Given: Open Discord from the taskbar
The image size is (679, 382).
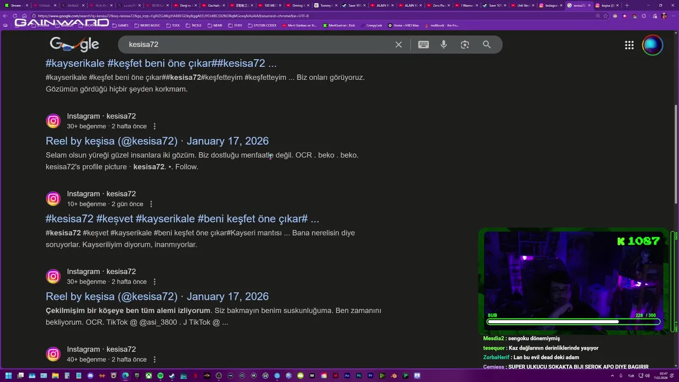Looking at the screenshot, I should [90, 376].
